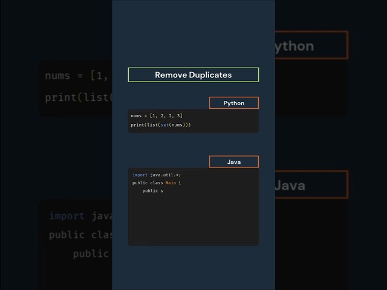Select the Python label box
Screen dimensions: 387x290
pyautogui.click(x=234, y=103)
